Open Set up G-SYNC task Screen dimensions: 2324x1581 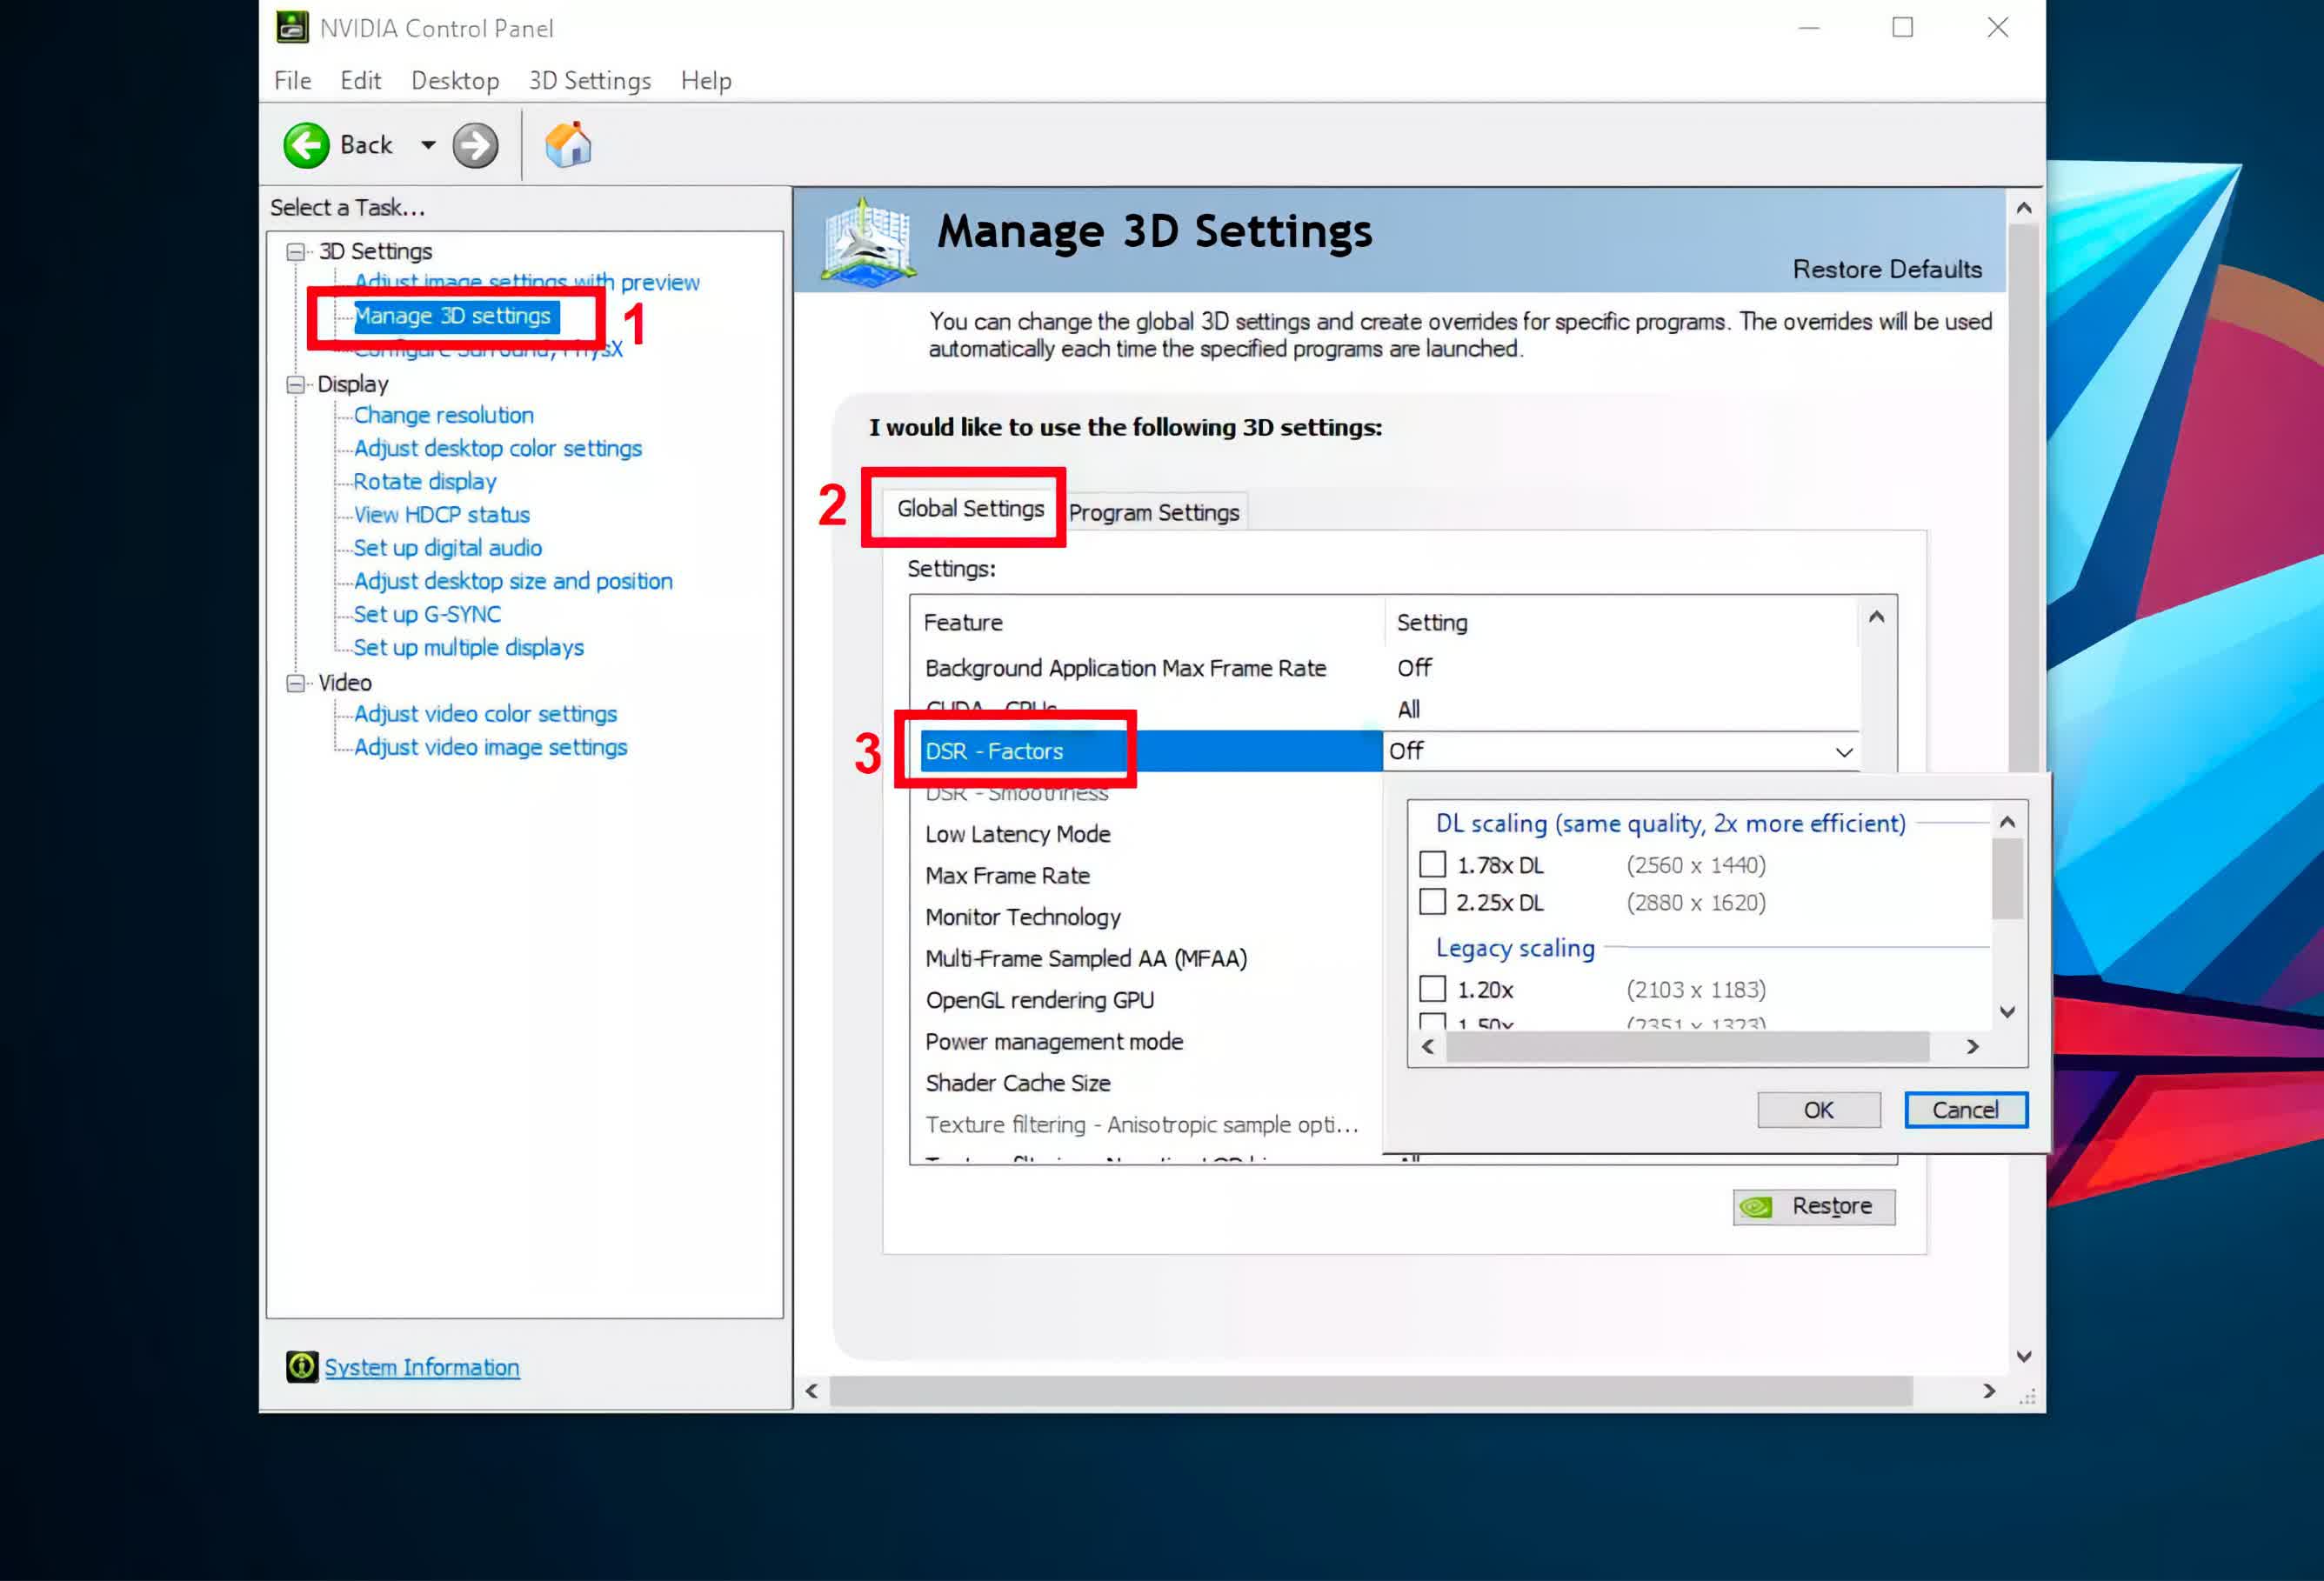pos(427,614)
